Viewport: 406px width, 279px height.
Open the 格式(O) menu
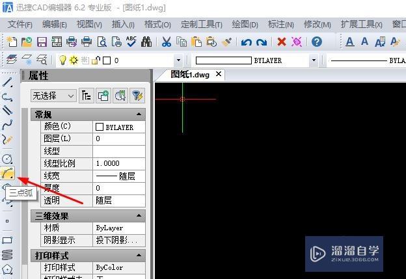point(157,25)
